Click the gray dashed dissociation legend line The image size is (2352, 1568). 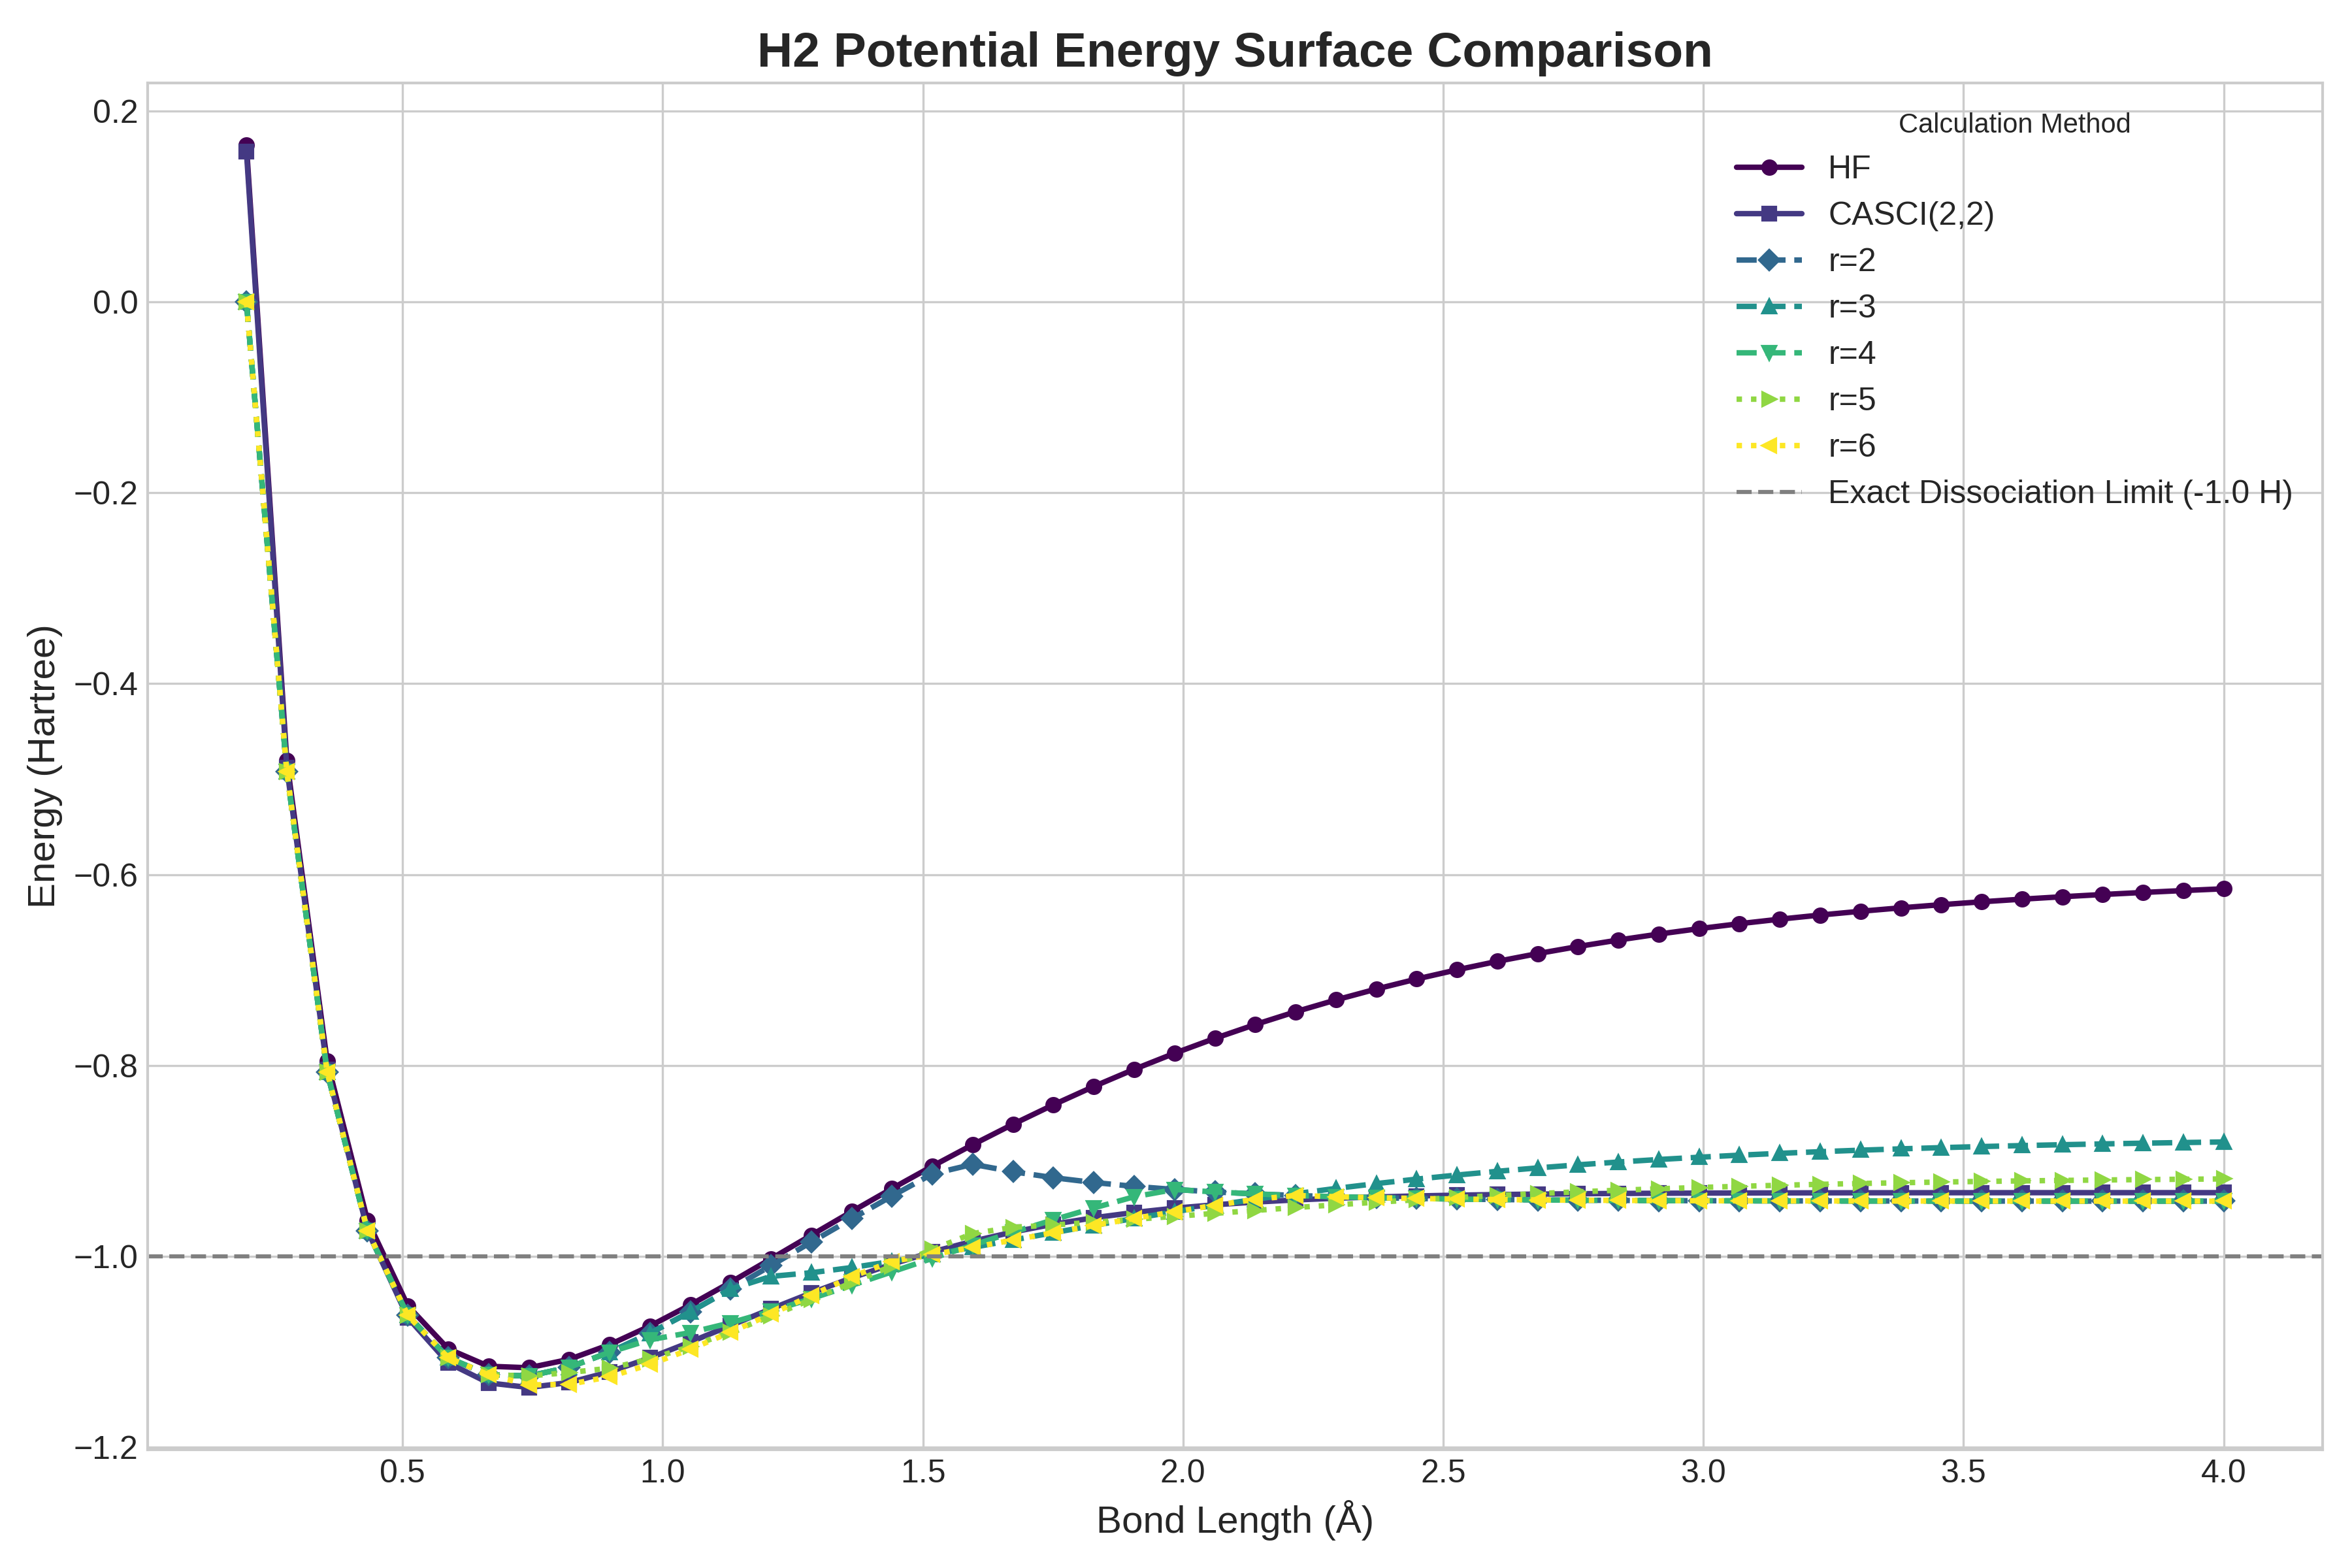(1769, 492)
